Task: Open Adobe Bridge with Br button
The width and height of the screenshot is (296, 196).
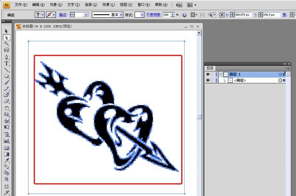Action: 179,5
